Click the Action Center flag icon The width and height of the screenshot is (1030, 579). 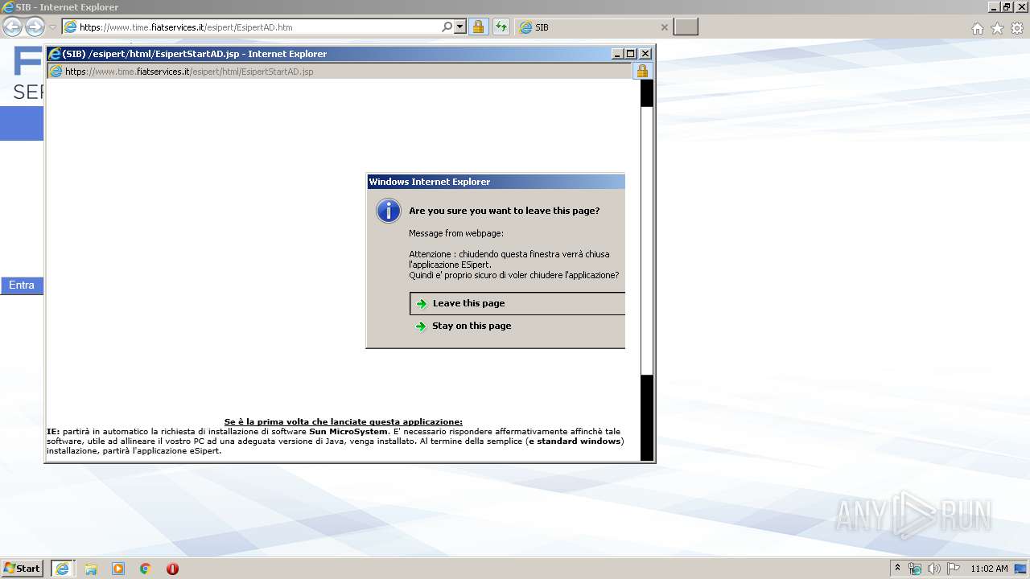[954, 569]
